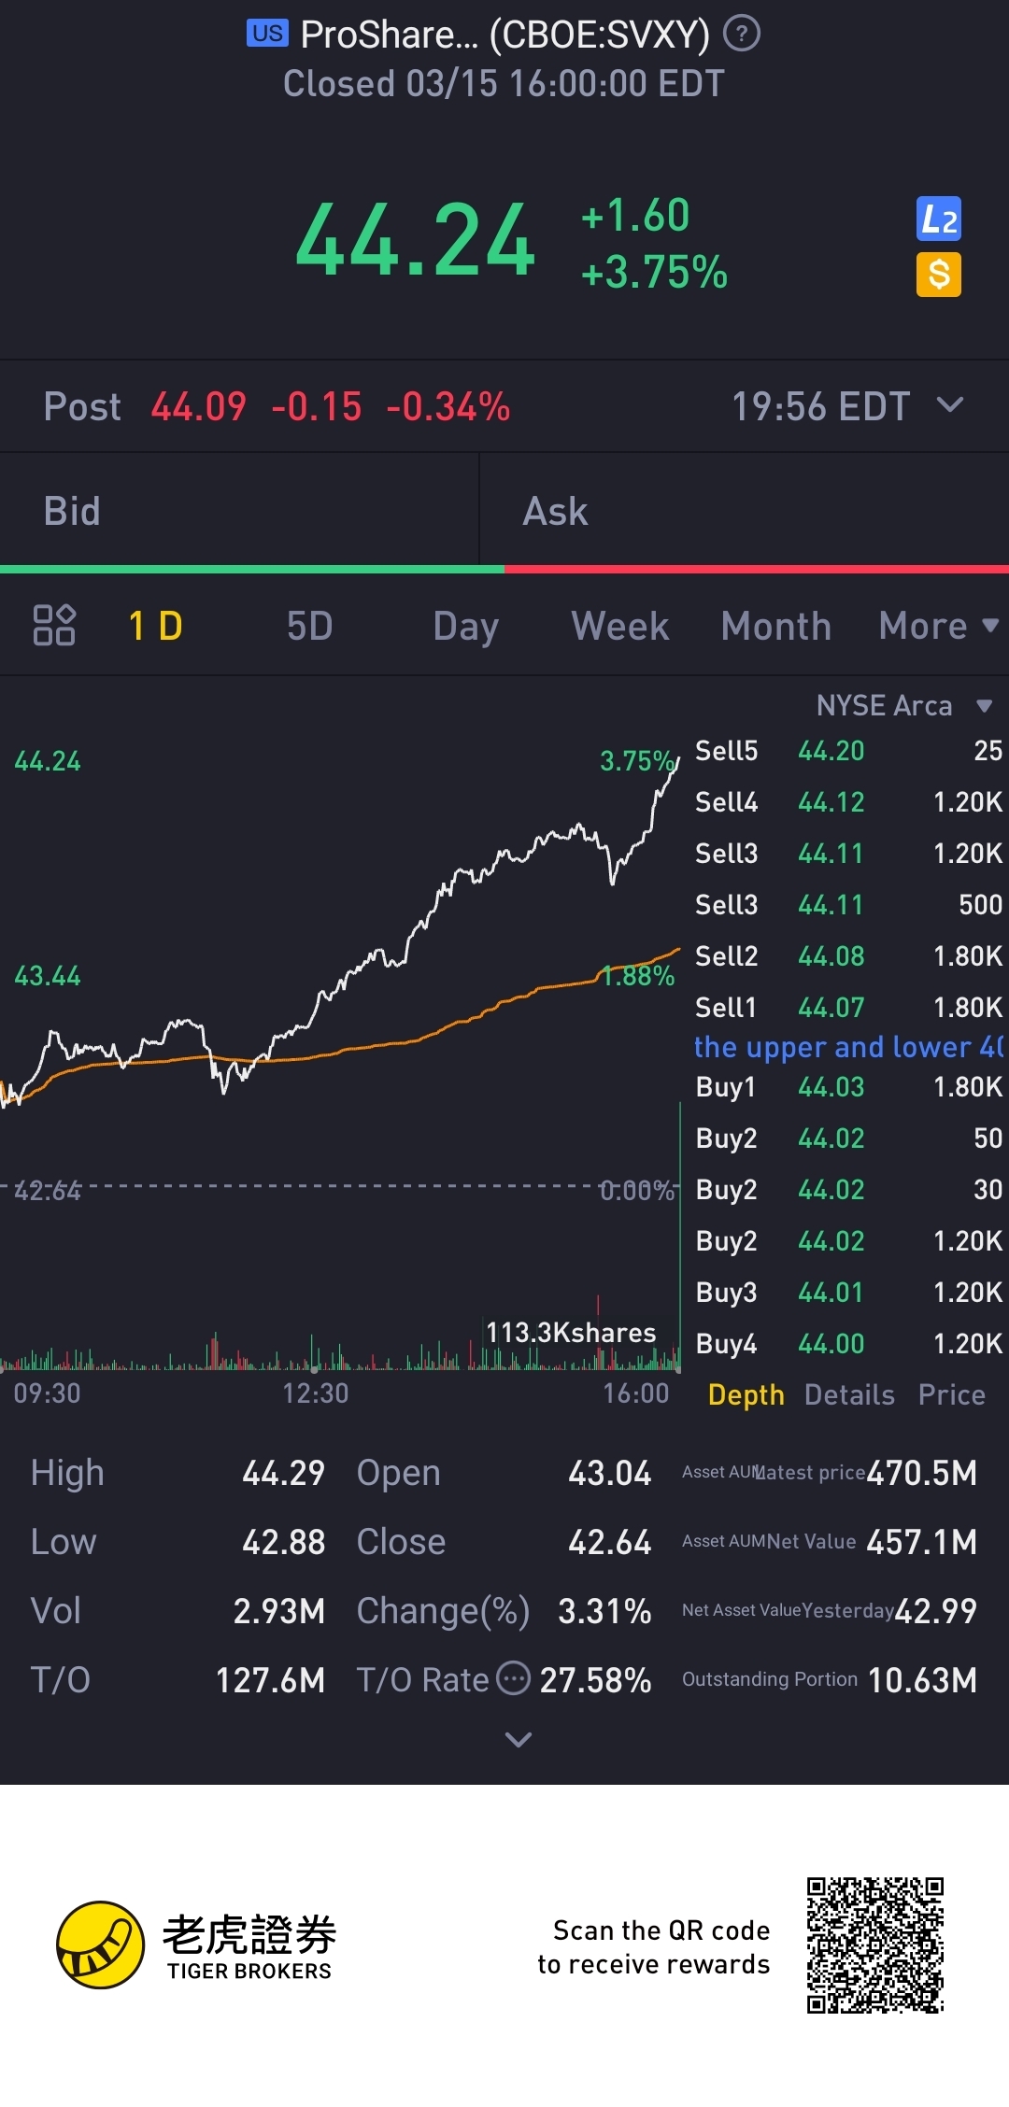
Task: Expand the post-market 19:56 EDT chevron
Action: [x=950, y=405]
